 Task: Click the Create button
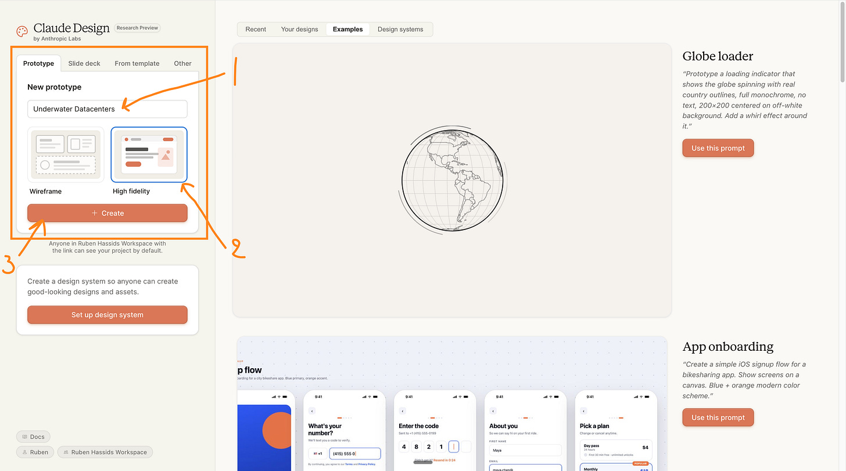tap(107, 213)
